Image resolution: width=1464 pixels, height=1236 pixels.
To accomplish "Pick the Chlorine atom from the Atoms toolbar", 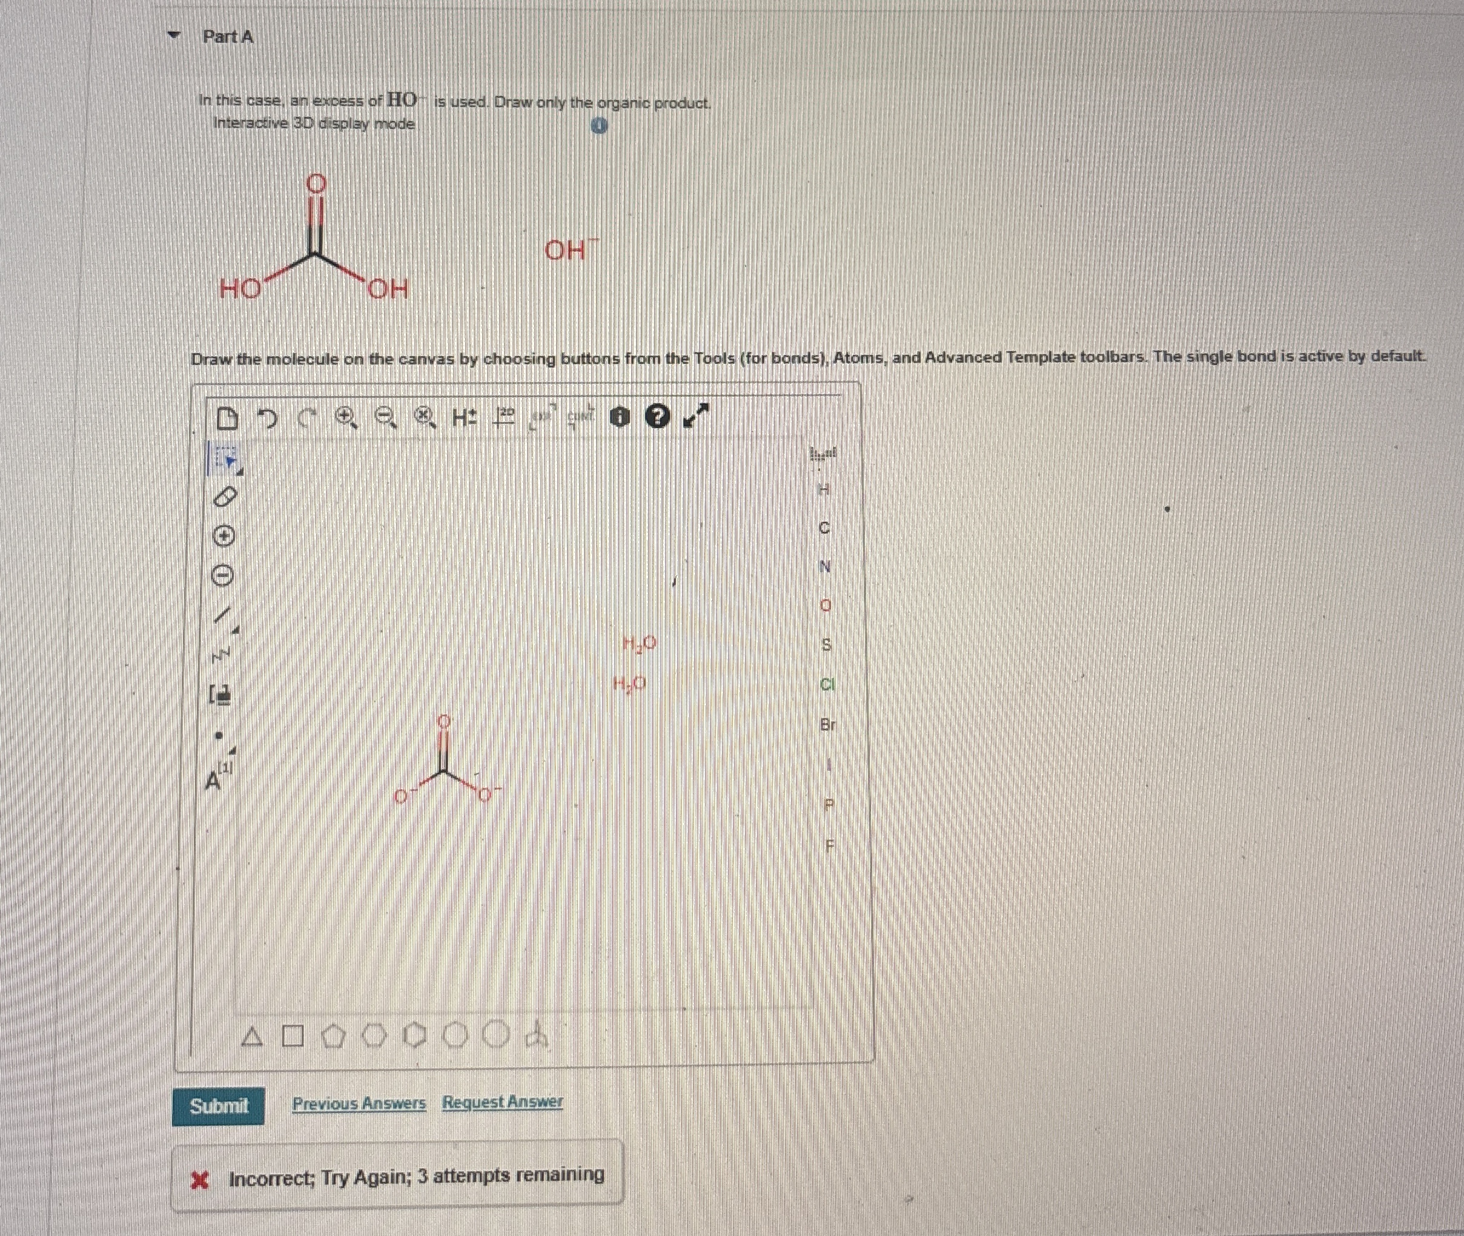I will pyautogui.click(x=826, y=684).
